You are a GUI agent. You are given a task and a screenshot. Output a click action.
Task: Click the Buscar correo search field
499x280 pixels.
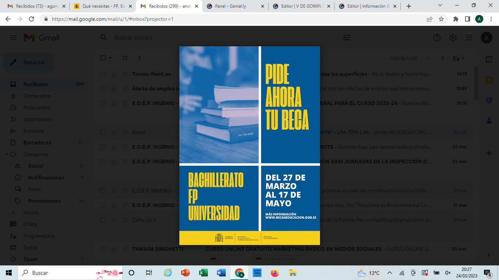pos(219,38)
